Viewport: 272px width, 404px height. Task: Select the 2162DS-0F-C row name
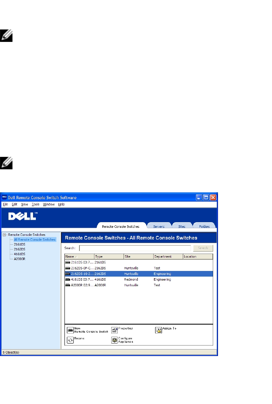[x=82, y=268]
